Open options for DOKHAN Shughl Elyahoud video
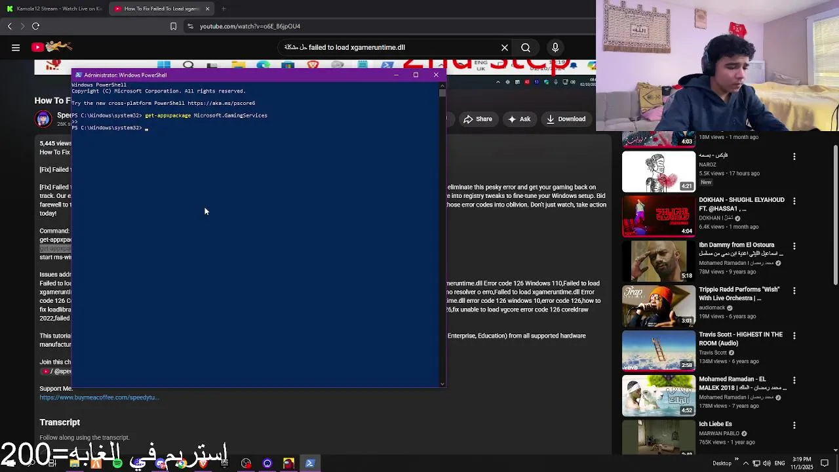This screenshot has width=839, height=472. click(794, 201)
